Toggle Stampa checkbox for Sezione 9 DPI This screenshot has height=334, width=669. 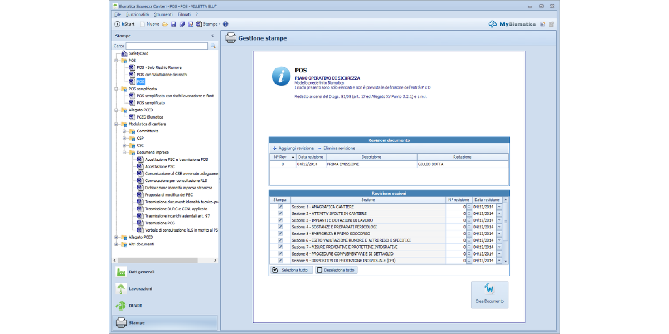280,260
